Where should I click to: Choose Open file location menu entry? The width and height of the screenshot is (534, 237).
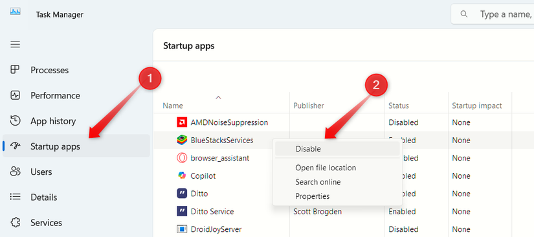click(x=337, y=168)
